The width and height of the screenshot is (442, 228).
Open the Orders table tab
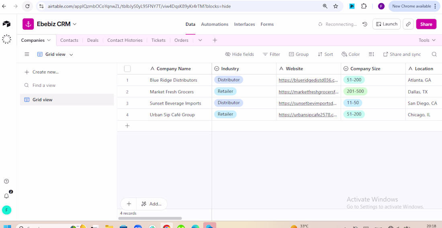181,40
